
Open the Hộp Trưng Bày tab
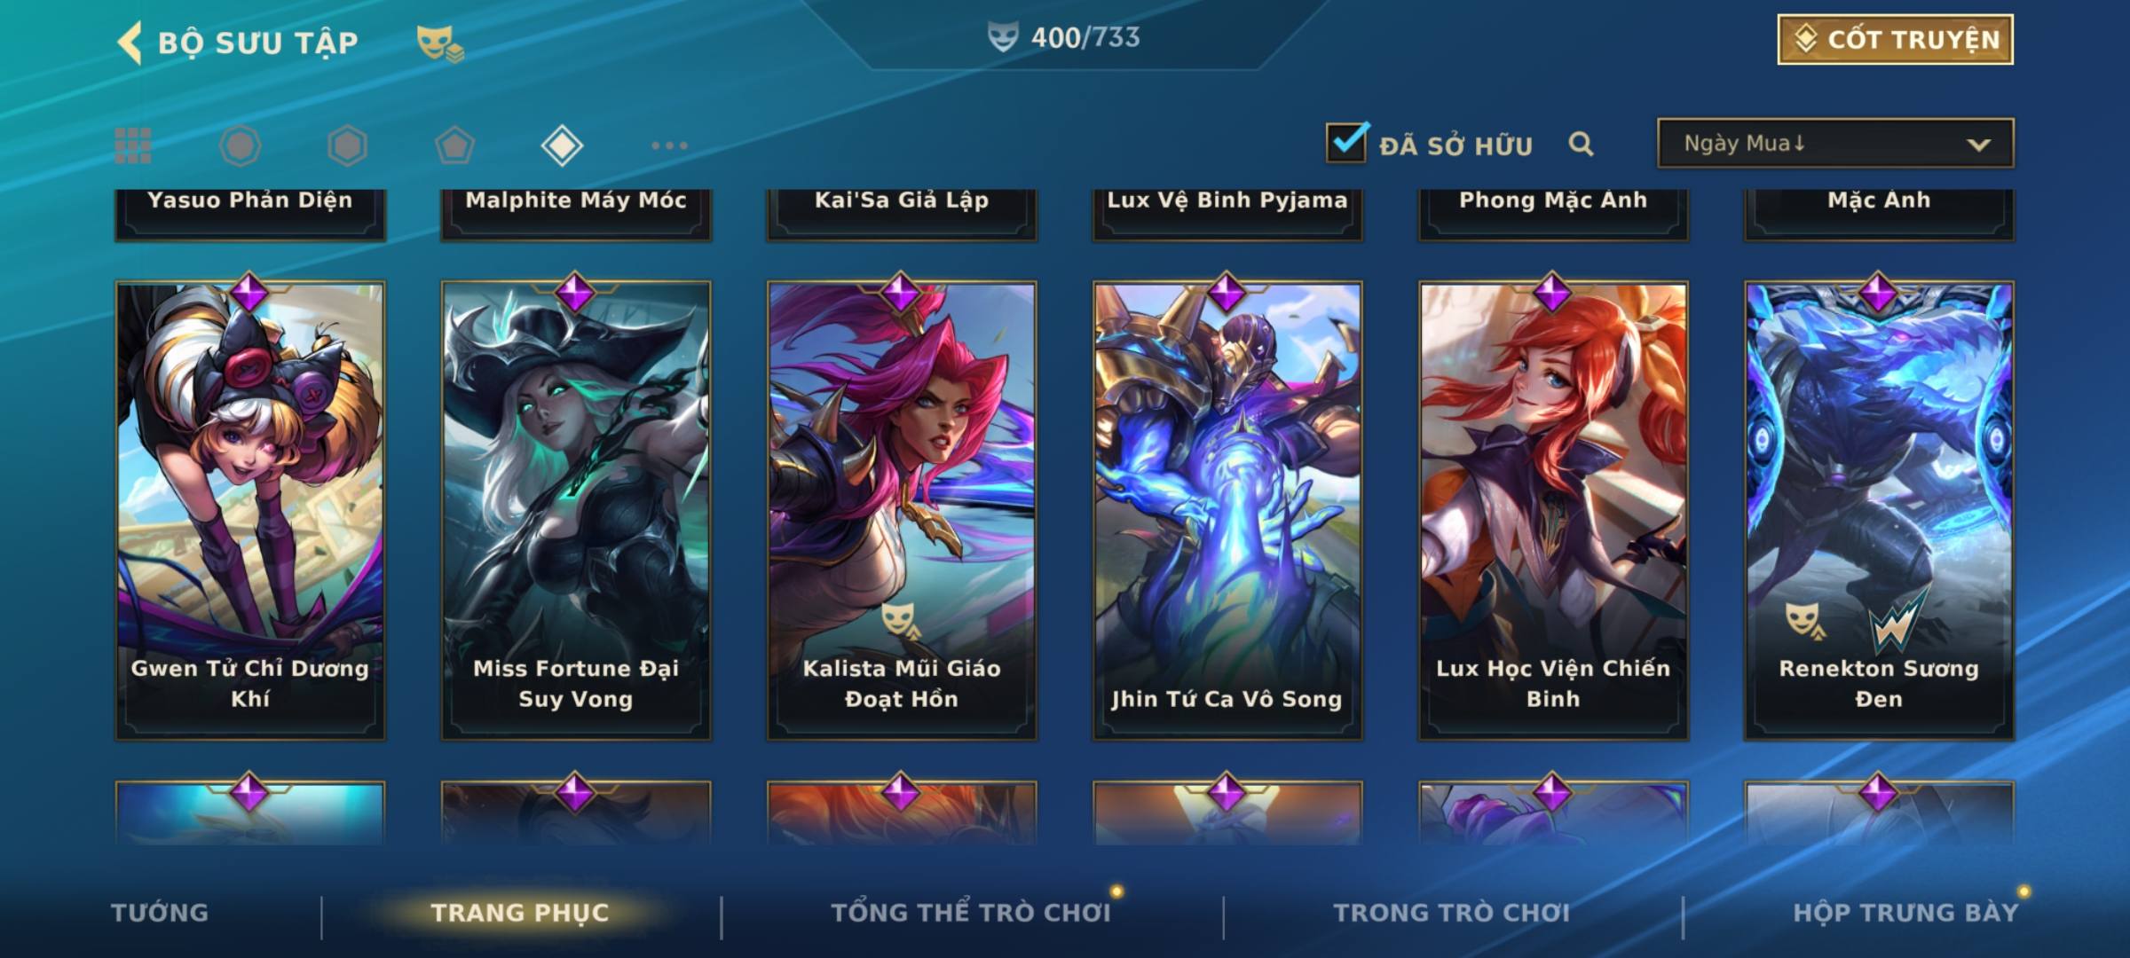1905,913
